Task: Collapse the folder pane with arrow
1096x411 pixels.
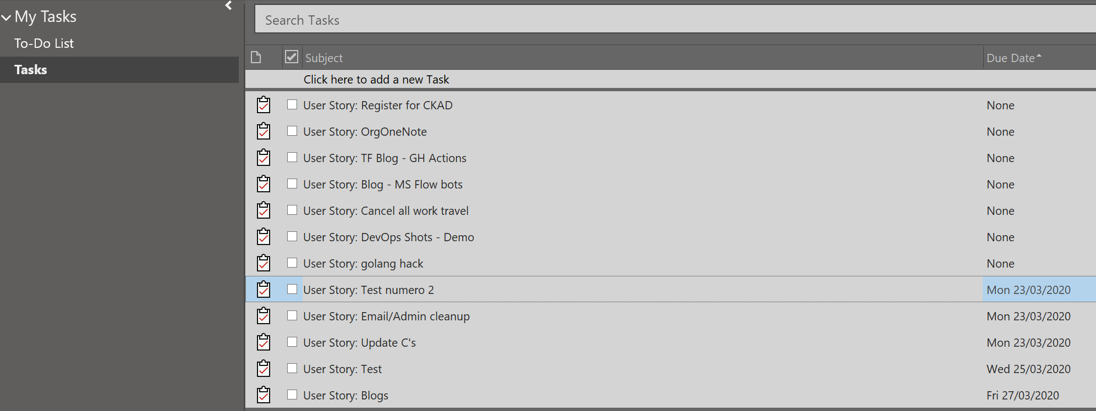Action: click(x=229, y=5)
